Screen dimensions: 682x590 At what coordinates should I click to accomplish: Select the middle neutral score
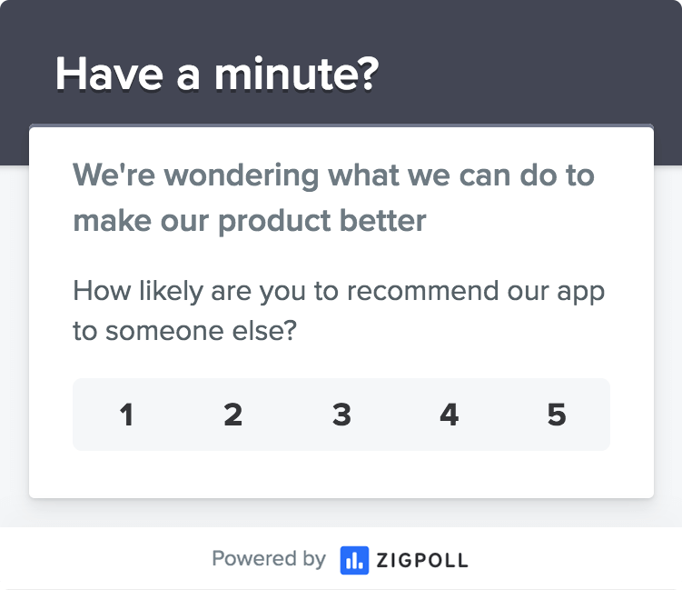(x=341, y=415)
